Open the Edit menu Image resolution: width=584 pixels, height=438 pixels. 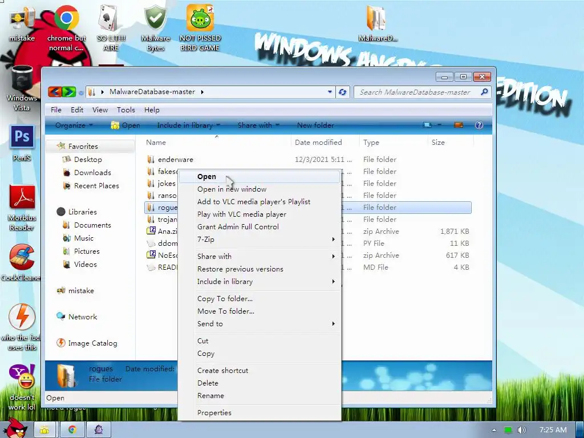coord(77,110)
